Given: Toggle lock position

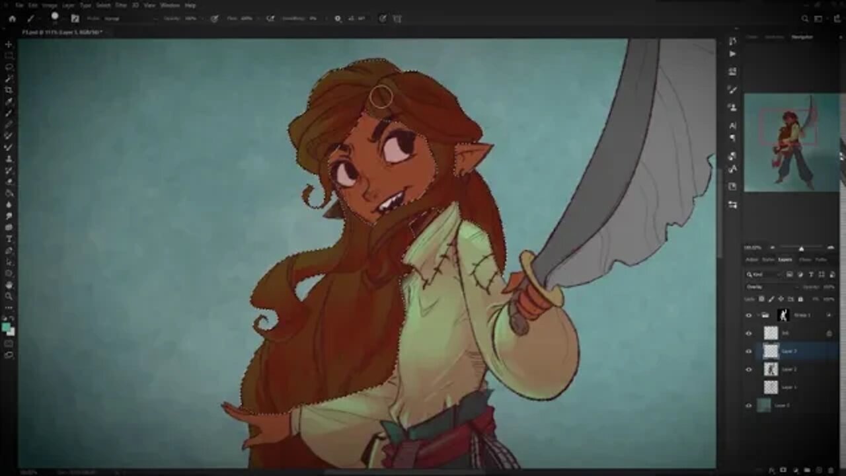Looking at the screenshot, I should pyautogui.click(x=781, y=299).
